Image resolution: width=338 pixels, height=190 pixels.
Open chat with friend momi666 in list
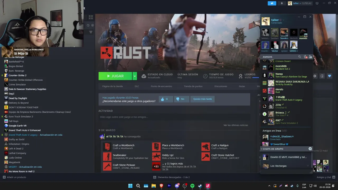coord(287,68)
